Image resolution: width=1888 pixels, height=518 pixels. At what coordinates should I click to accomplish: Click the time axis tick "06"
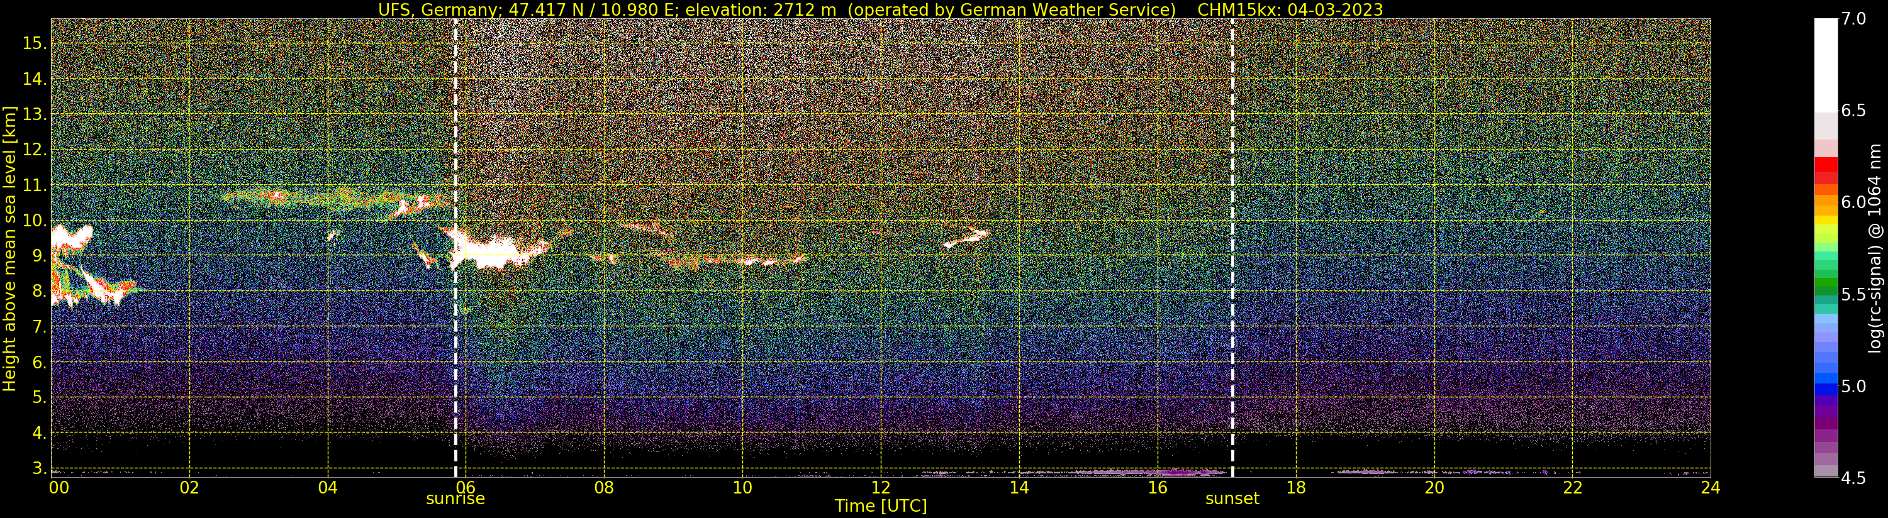[466, 487]
